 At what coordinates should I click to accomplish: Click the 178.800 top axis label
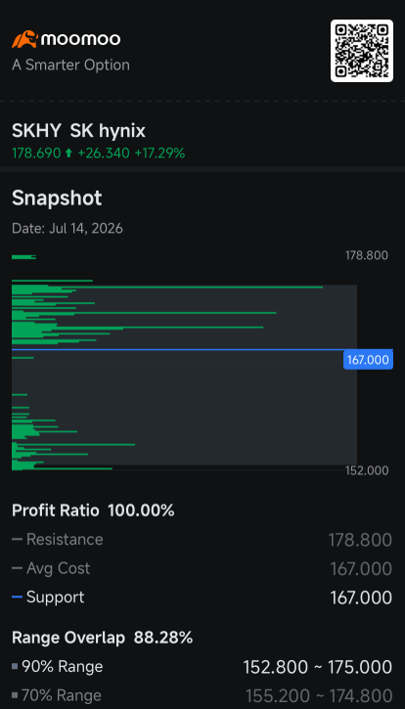pyautogui.click(x=367, y=255)
